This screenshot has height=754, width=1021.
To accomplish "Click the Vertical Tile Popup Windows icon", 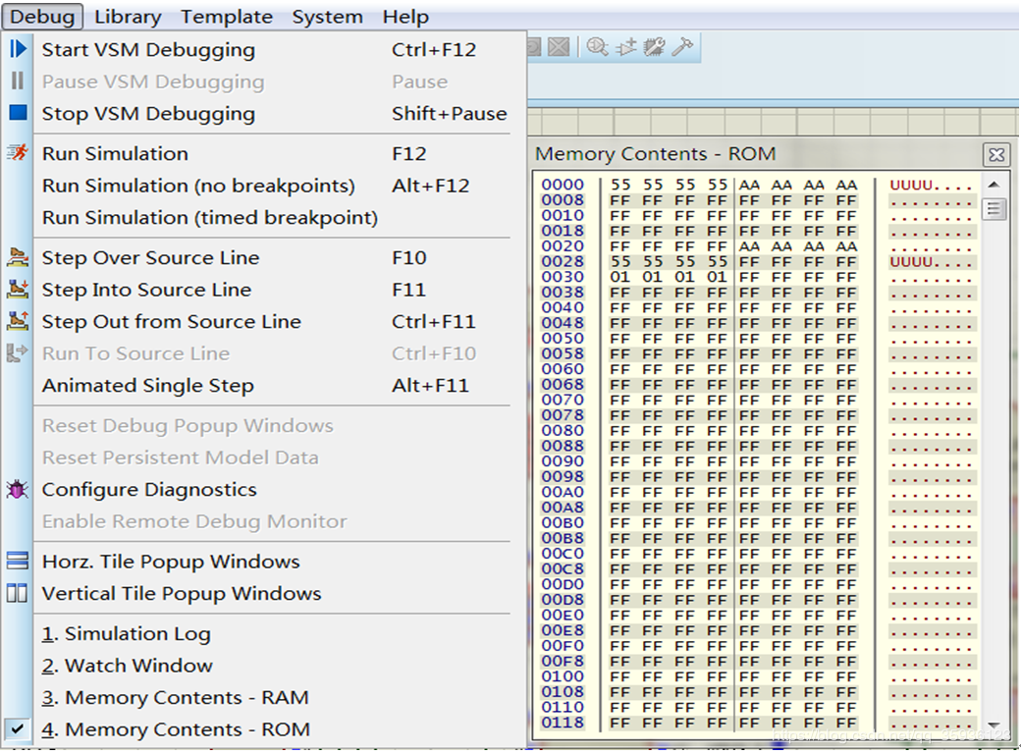I will (x=18, y=593).
